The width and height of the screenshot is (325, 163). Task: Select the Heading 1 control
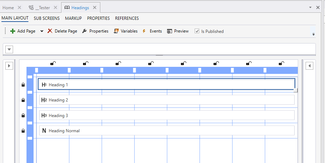tap(167, 85)
